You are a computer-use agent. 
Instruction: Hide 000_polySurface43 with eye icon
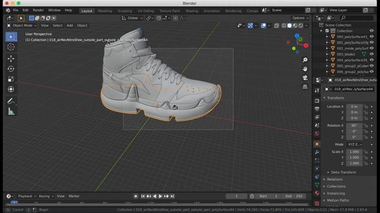point(372,37)
